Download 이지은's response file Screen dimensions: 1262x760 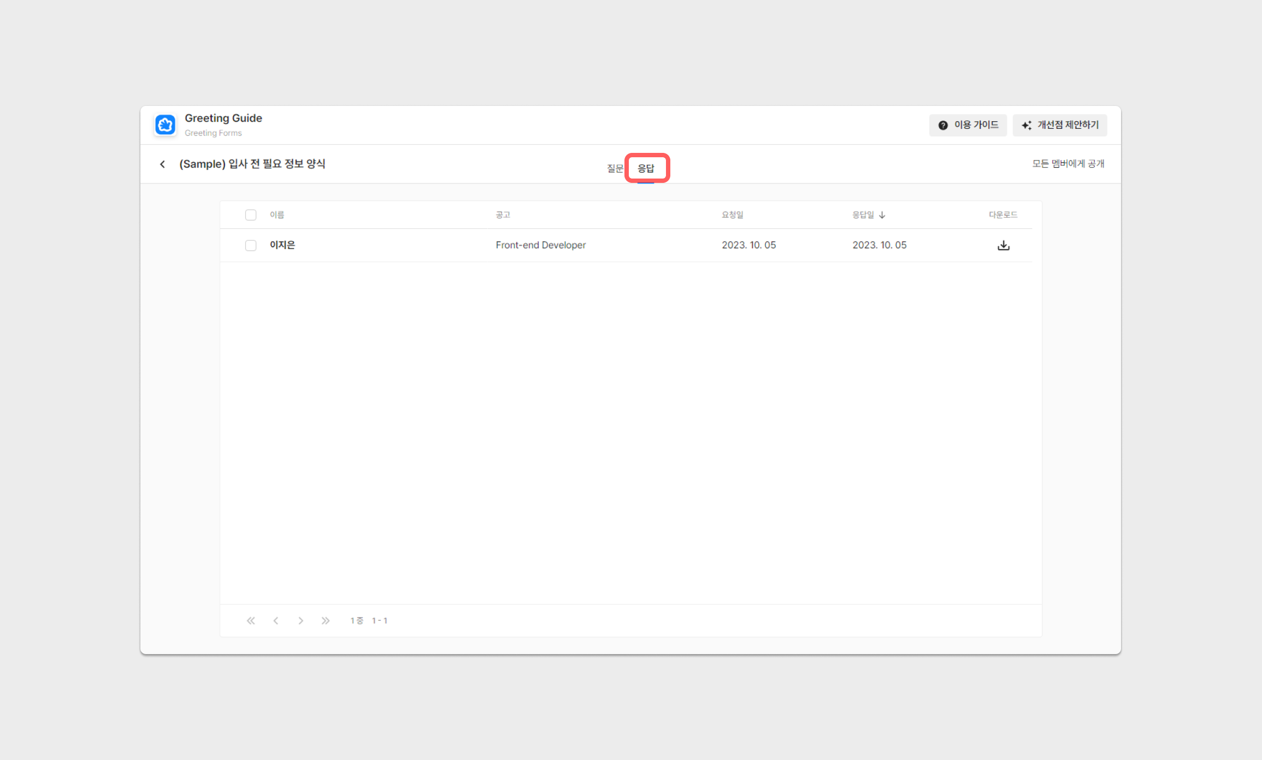[x=1003, y=246]
